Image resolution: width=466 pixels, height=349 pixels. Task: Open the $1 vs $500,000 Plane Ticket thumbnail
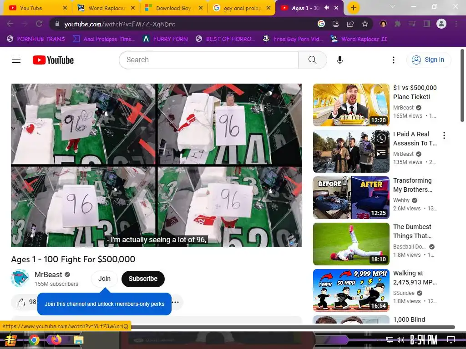pos(351,105)
